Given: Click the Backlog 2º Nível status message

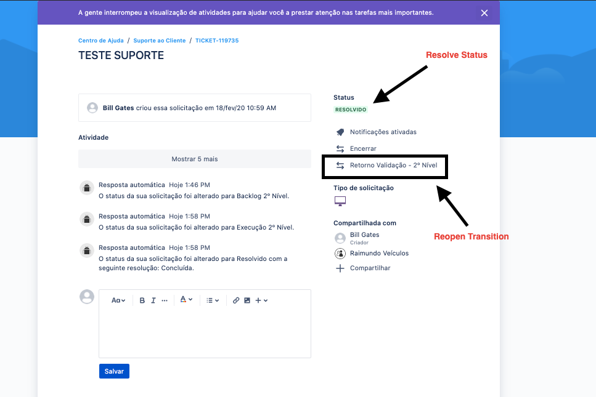Looking at the screenshot, I should (x=194, y=196).
